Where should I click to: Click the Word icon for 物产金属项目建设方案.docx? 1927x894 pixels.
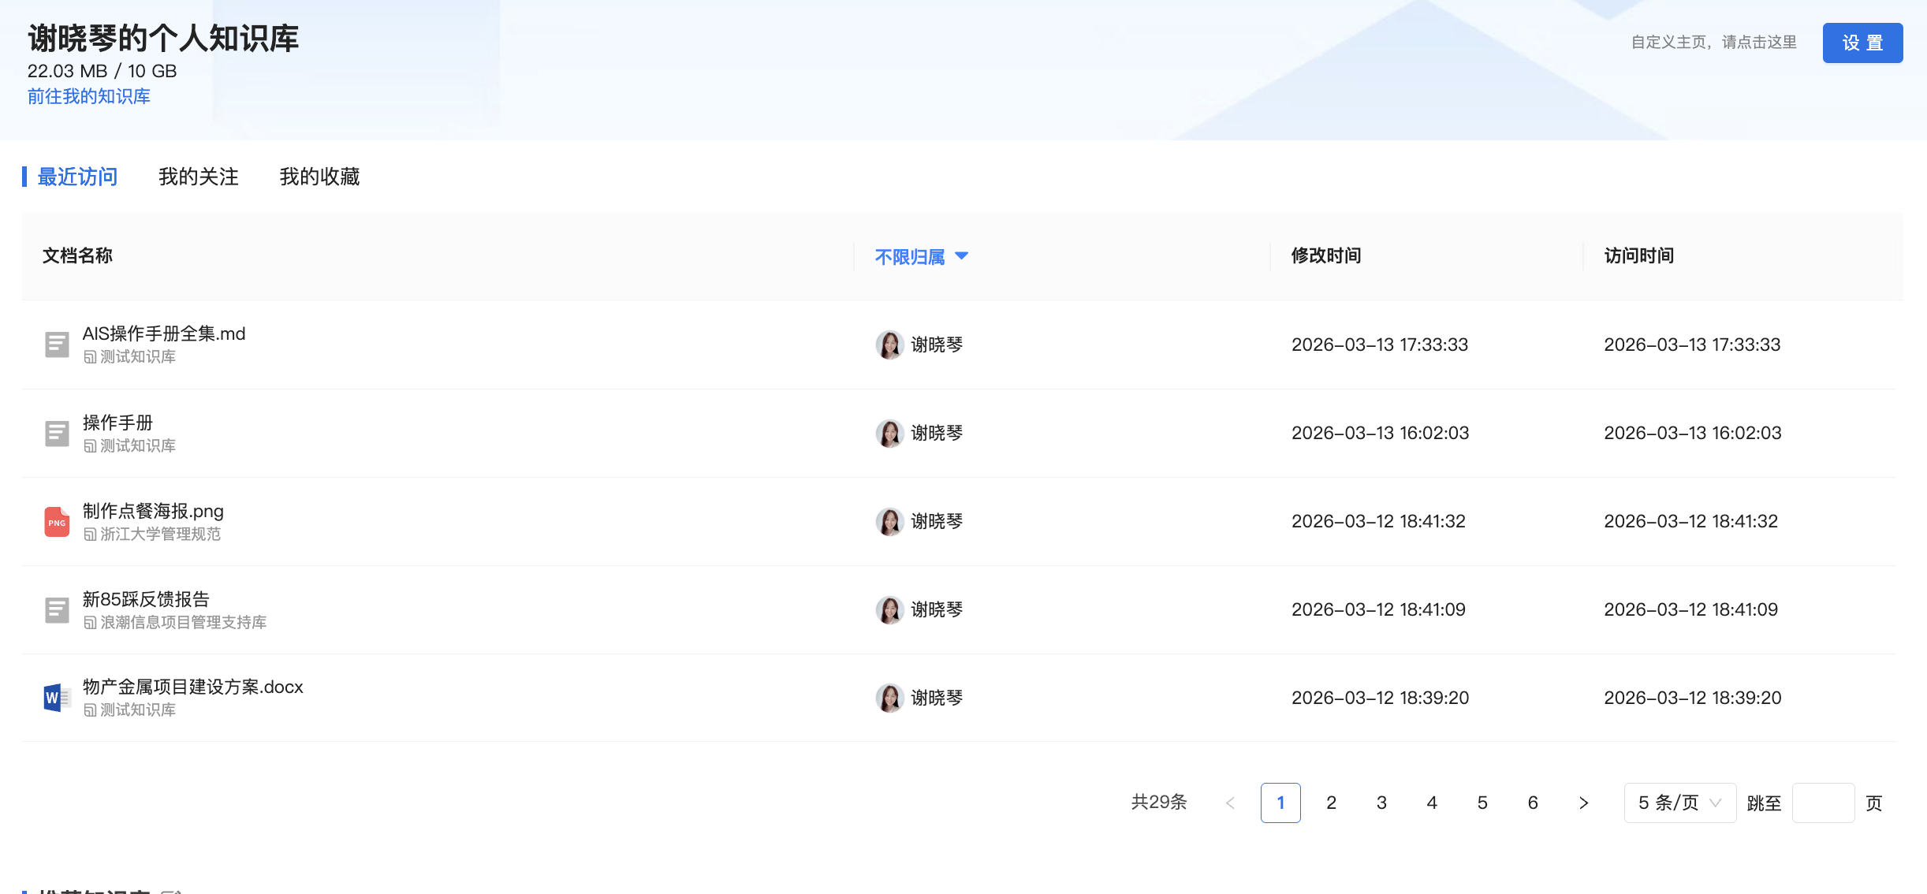click(x=57, y=698)
